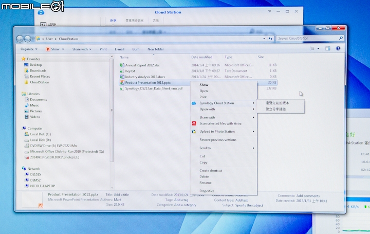Click the Cloud Station logo in background window
The width and height of the screenshot is (370, 234).
click(41, 12)
